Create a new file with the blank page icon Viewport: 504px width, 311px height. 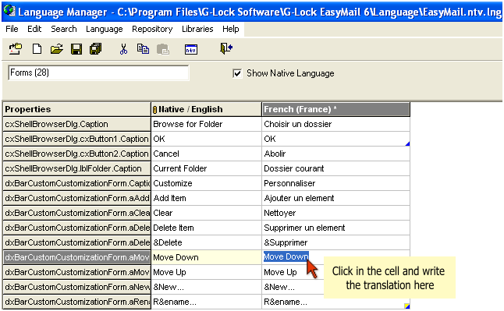[x=37, y=49]
